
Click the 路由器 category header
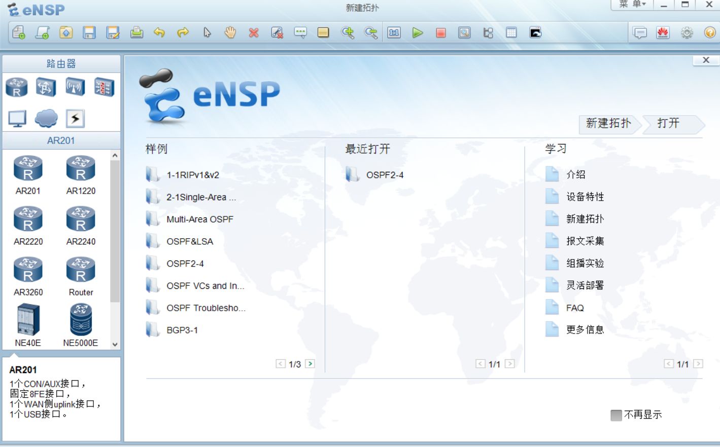tap(61, 64)
